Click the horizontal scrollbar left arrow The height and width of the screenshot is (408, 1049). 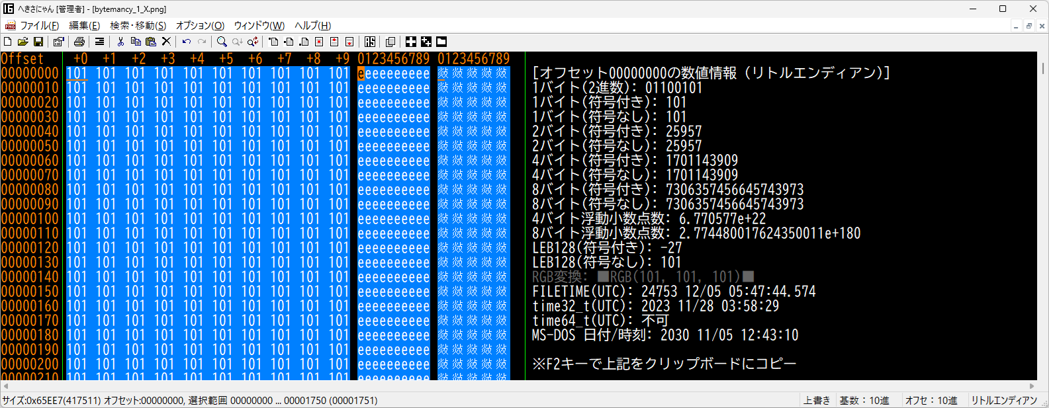5,386
